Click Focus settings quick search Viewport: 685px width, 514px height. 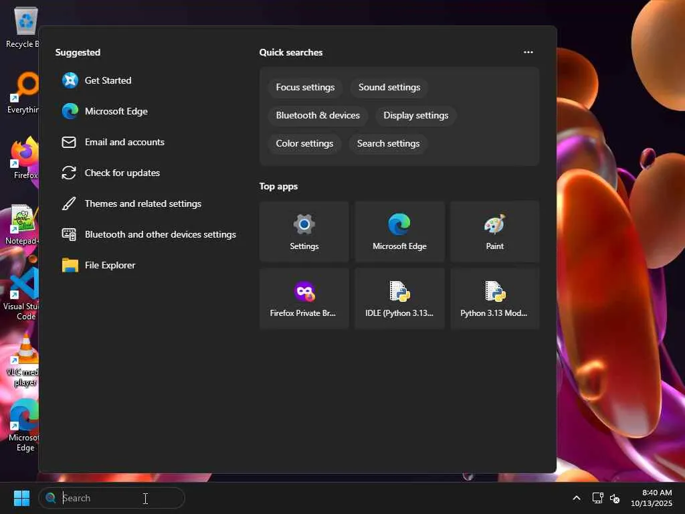coord(305,88)
